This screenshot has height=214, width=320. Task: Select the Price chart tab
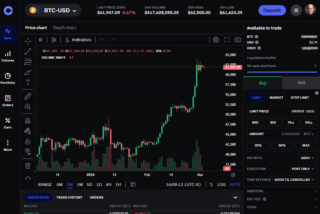pyautogui.click(x=36, y=28)
